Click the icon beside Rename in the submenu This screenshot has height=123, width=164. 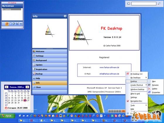point(149,85)
